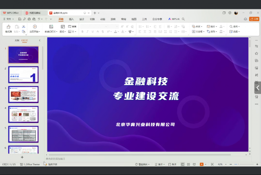Toggle bold formatting

(82, 31)
